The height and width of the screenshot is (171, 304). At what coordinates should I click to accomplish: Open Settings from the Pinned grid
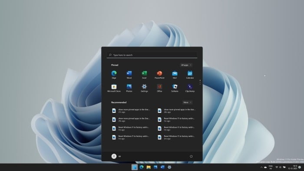click(x=144, y=88)
